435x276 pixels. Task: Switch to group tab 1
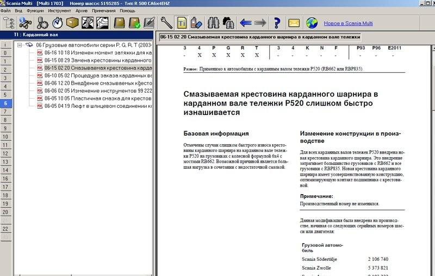tap(5, 61)
